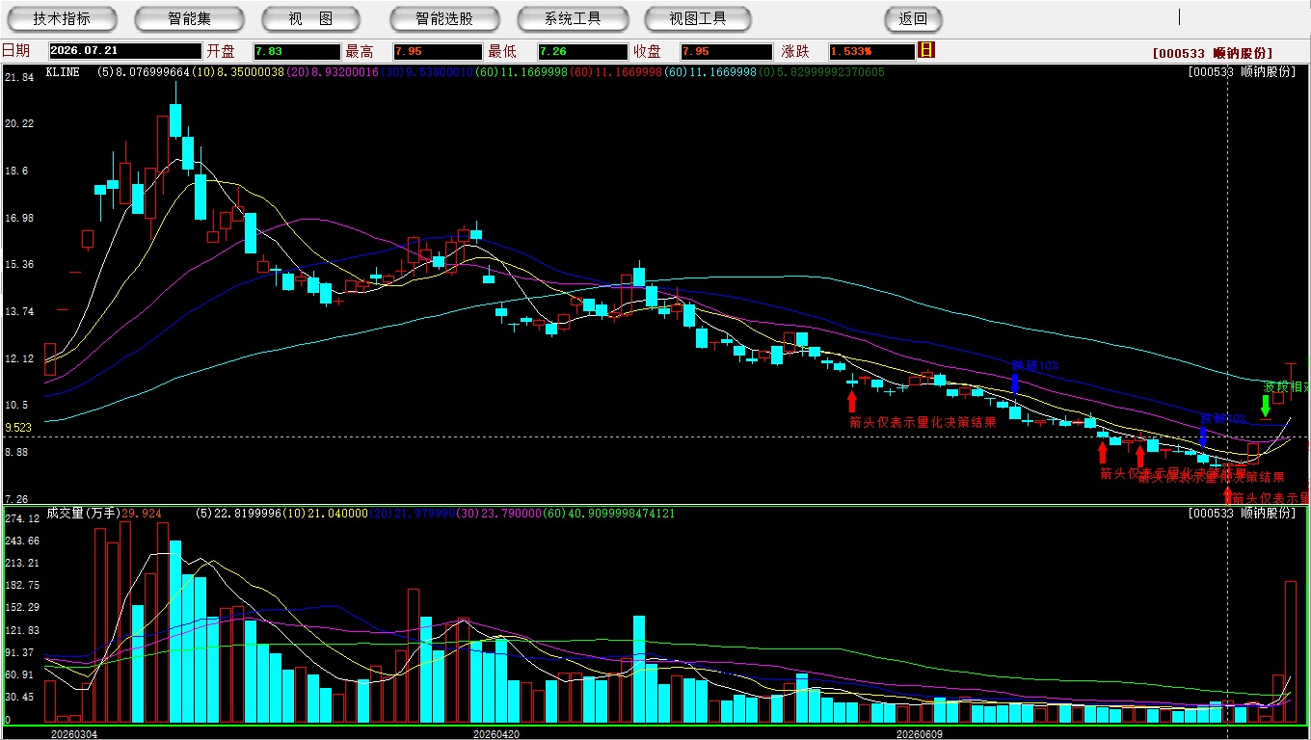
Task: Click the 000533 label in the volume panel
Action: click(1242, 514)
